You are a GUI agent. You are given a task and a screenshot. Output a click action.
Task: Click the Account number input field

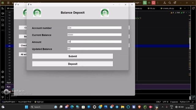point(94,28)
